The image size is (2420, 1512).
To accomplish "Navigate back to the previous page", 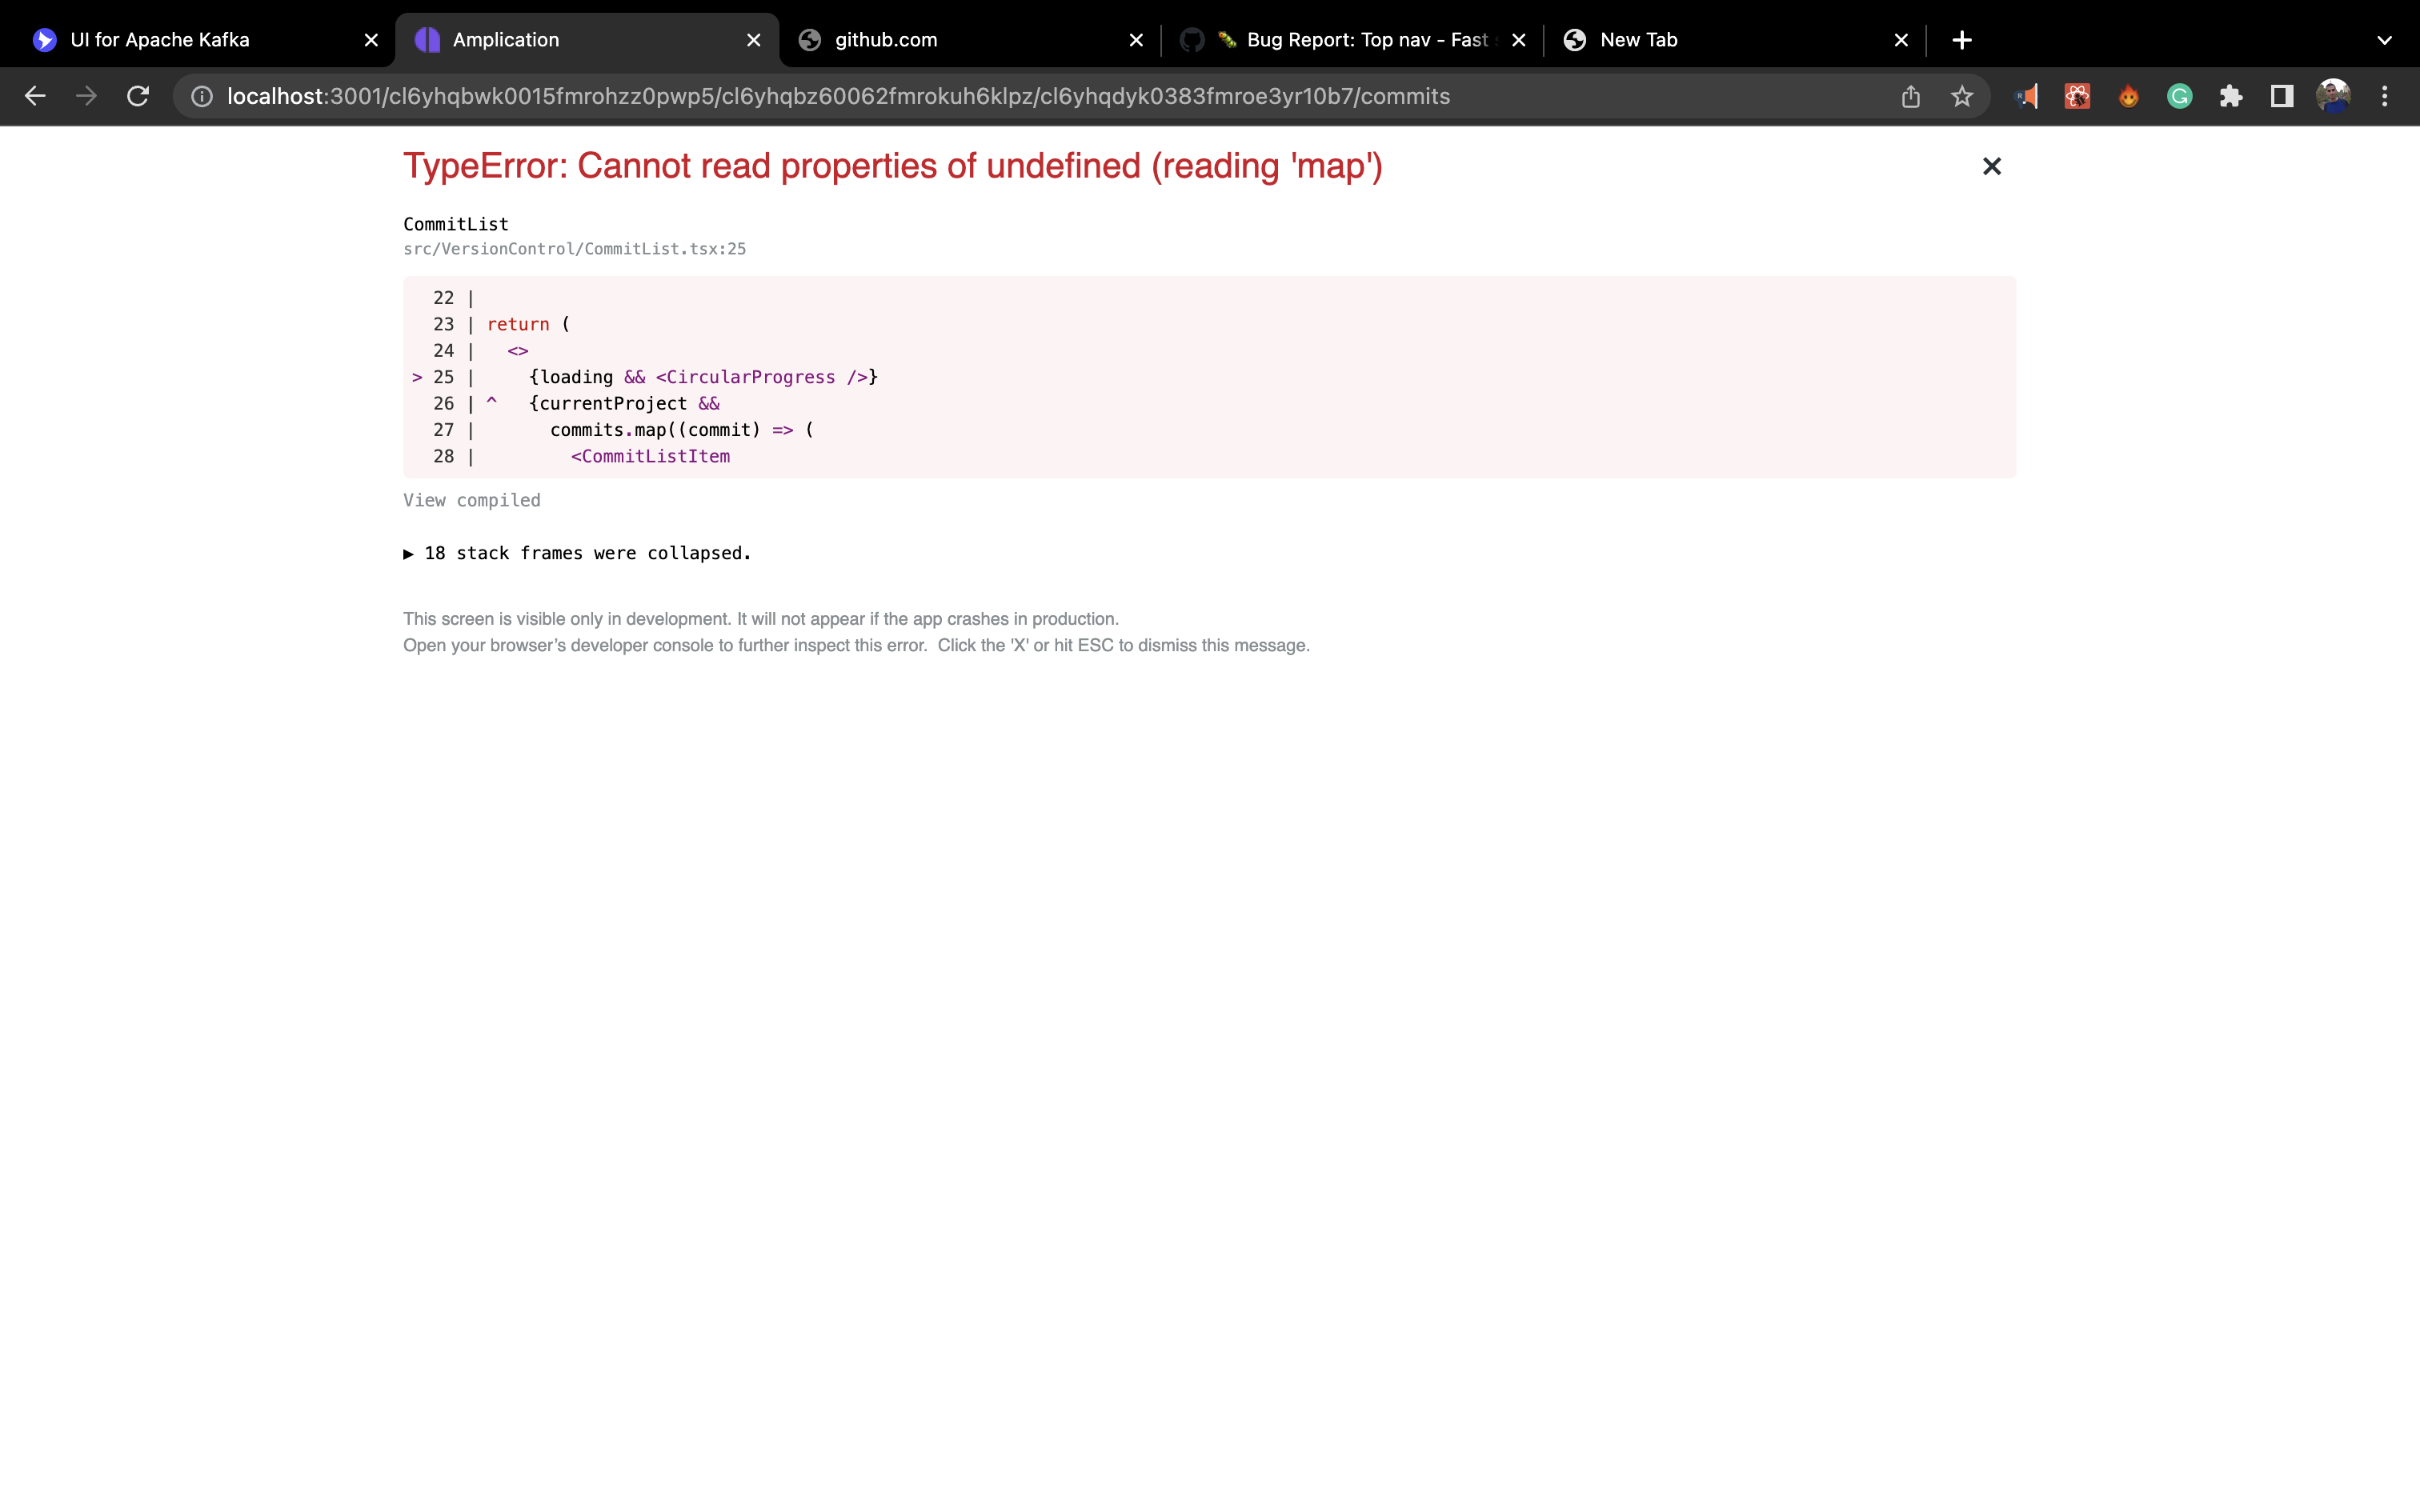I will [35, 95].
